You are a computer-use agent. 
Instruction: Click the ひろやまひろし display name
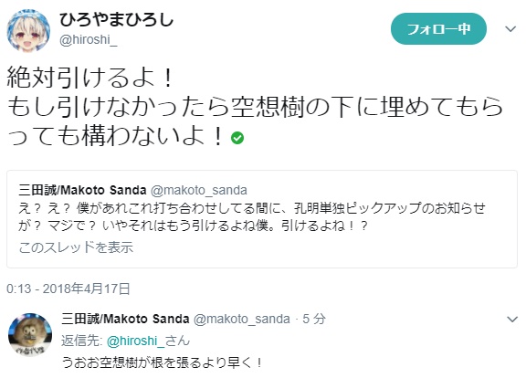(116, 20)
